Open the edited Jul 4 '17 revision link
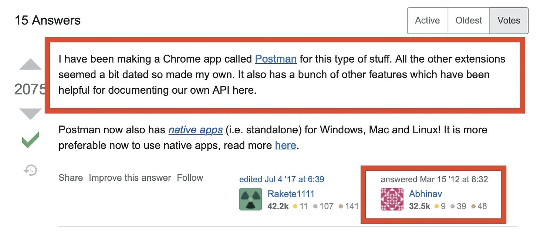 pos(282,179)
